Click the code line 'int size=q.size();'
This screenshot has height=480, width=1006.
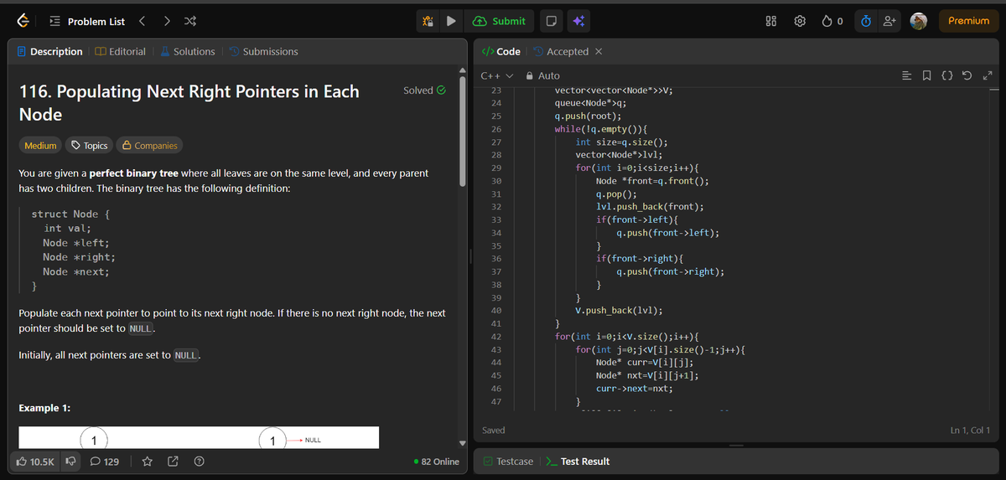click(621, 142)
